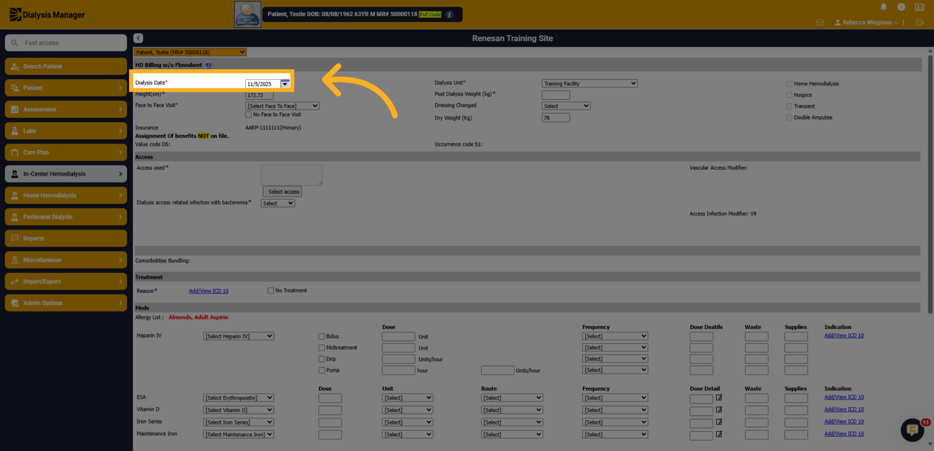
Task: Check the No Face to Face Visit box
Action: pos(248,114)
